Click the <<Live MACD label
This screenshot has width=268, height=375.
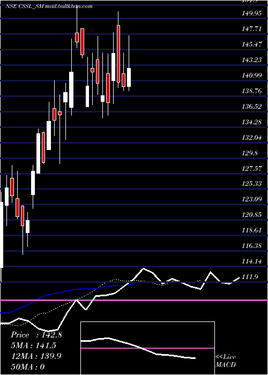226,361
